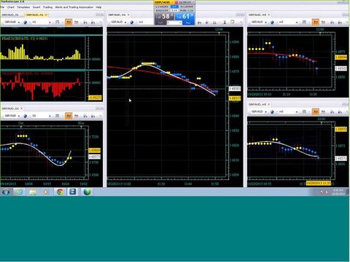Close the GBP/AUD, D1 tab
The height and width of the screenshot is (262, 350).
[21, 108]
